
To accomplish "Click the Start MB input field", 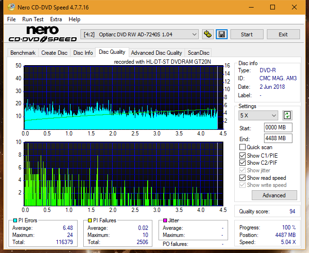I will click(278, 127).
